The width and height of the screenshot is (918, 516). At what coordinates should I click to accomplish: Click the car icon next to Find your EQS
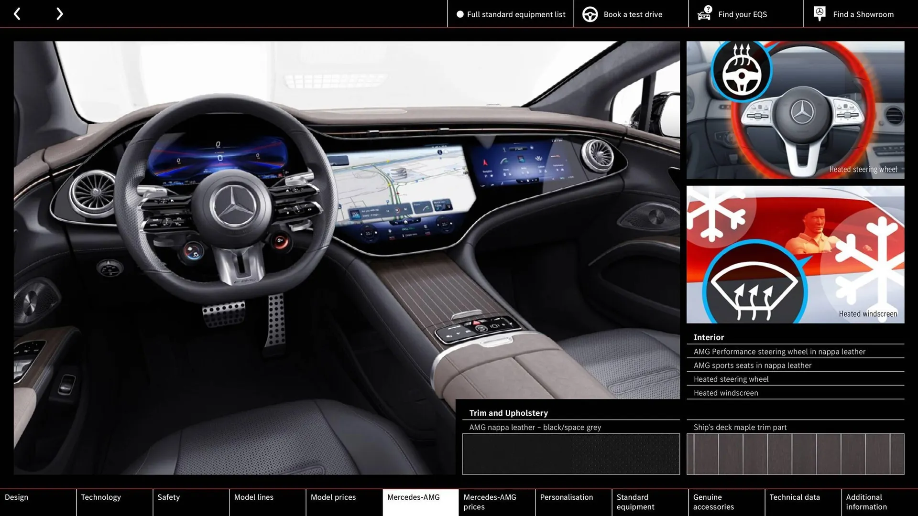click(704, 14)
